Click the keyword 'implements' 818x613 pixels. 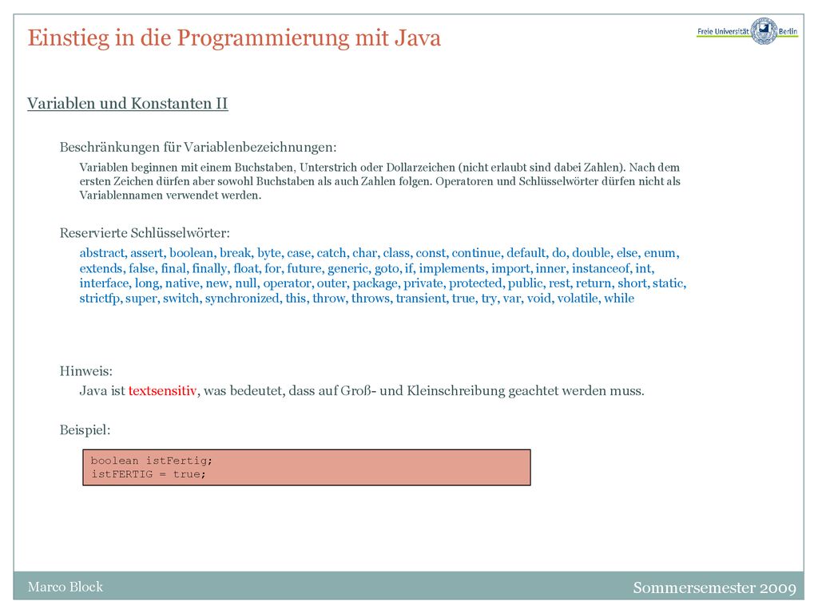tap(452, 268)
